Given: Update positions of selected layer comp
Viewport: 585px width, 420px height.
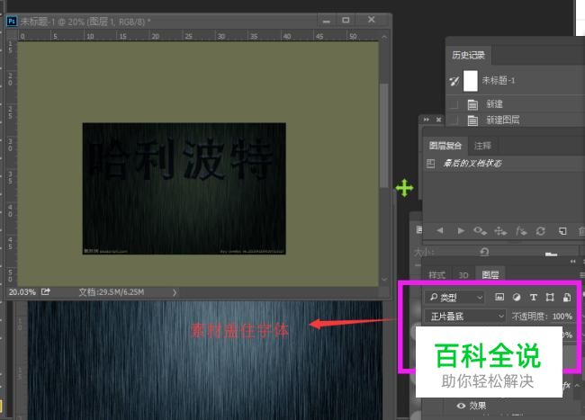Looking at the screenshot, I should tap(500, 231).
